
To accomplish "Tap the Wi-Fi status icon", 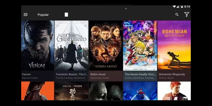I will [174, 6].
